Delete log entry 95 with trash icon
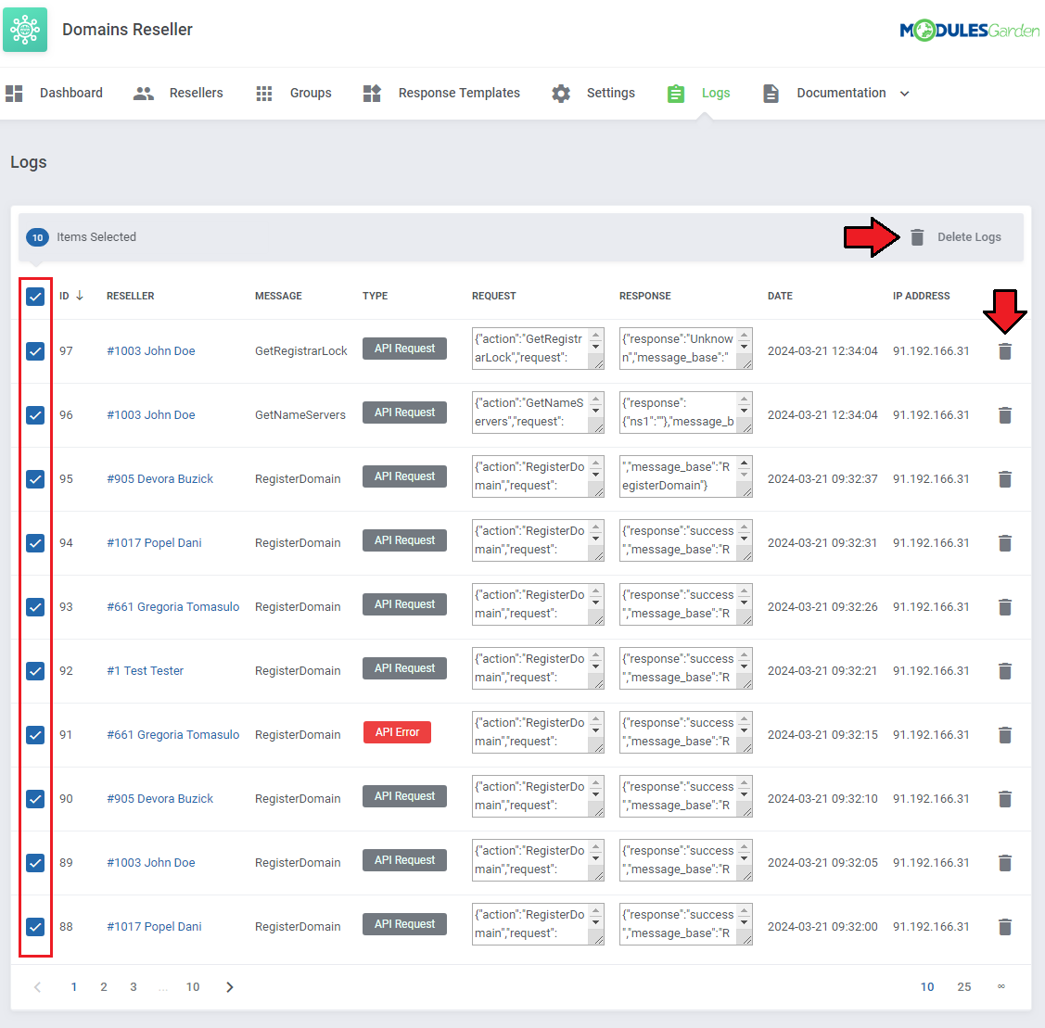Viewport: 1045px width, 1028px height. (x=1005, y=479)
